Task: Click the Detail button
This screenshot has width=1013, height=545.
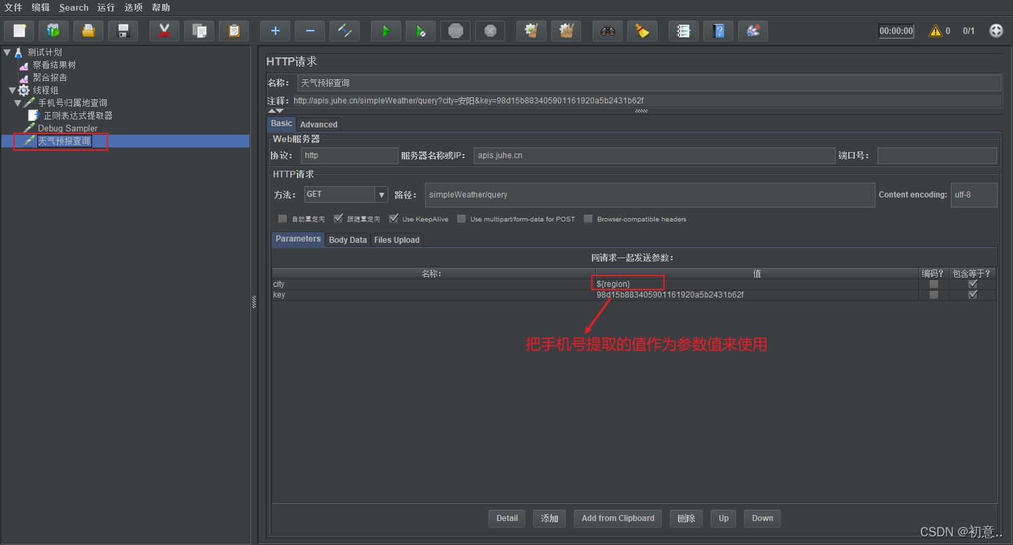Action: click(x=507, y=518)
